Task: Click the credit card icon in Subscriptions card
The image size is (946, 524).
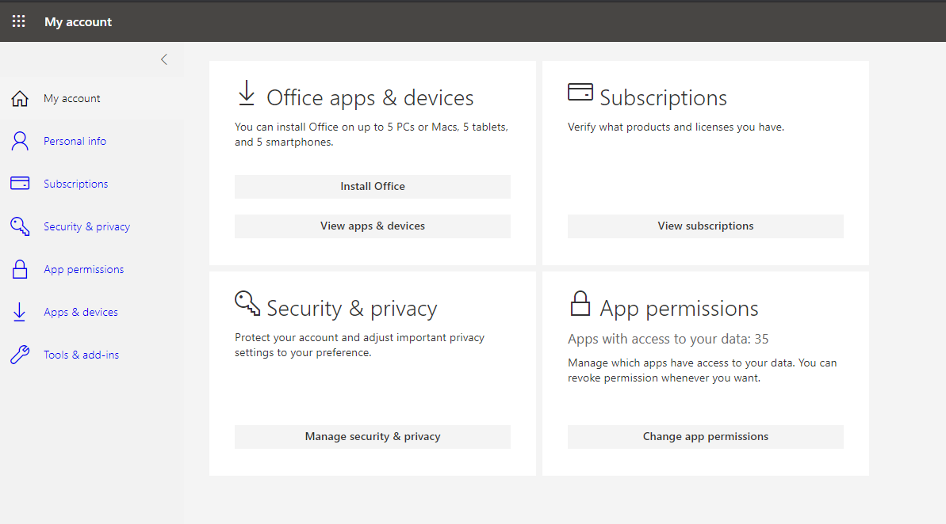Action: pos(580,92)
